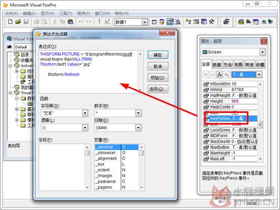Click the function fx button in Properties

(219, 75)
